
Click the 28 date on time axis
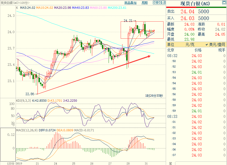128,163
